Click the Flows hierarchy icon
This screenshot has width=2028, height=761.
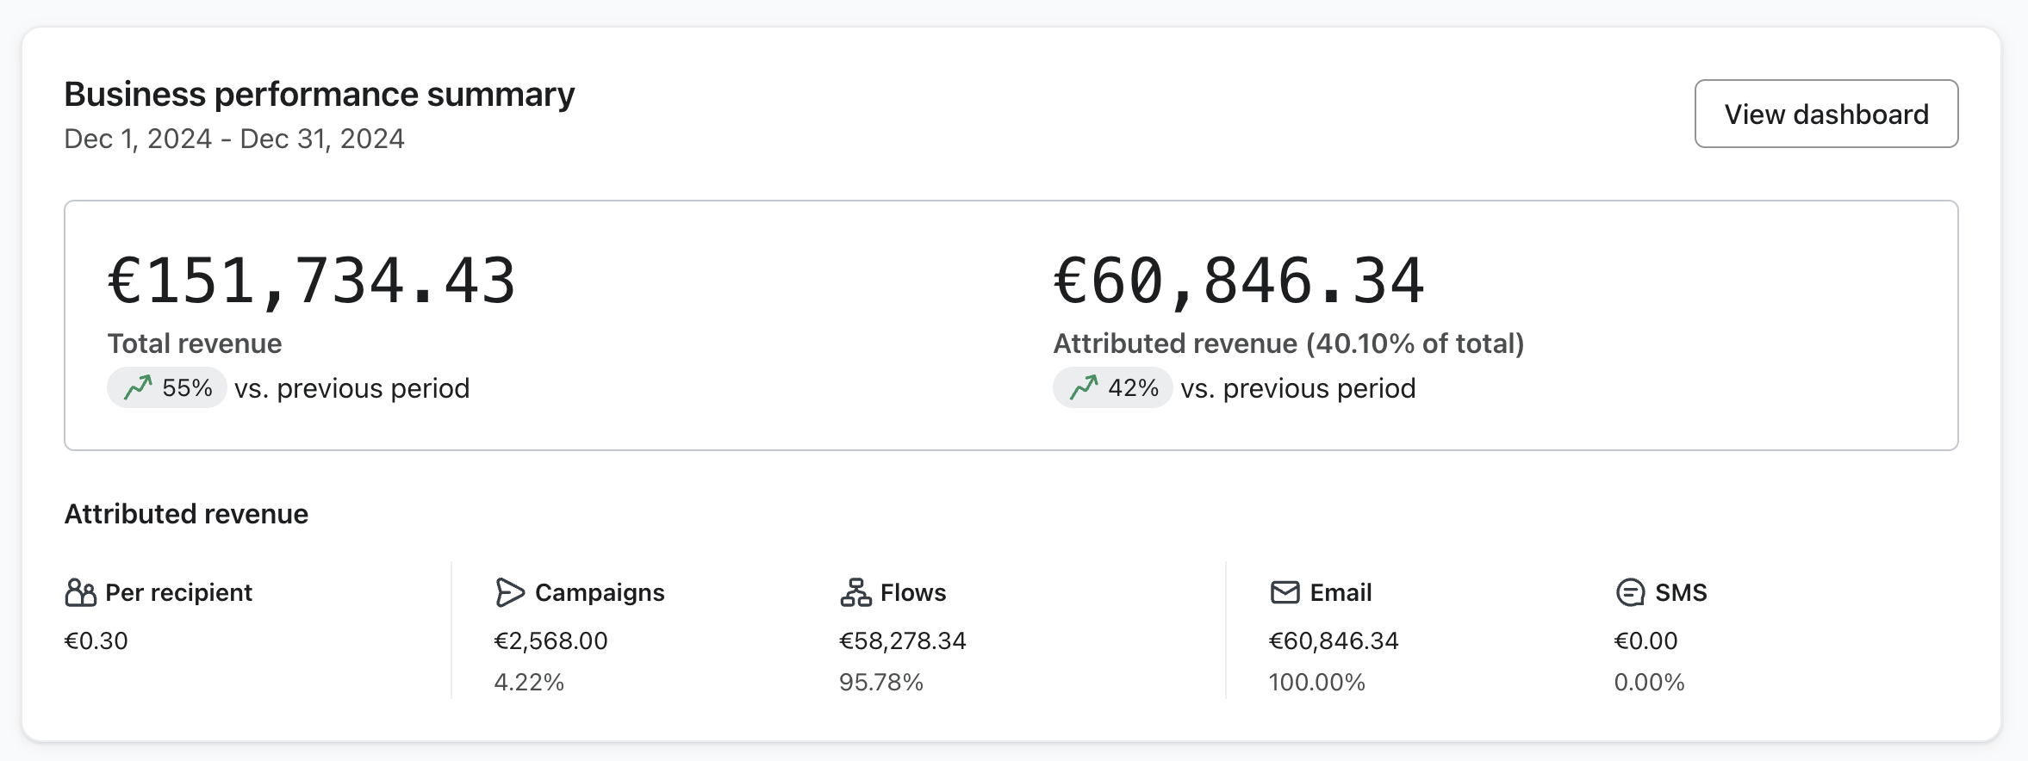(x=855, y=593)
